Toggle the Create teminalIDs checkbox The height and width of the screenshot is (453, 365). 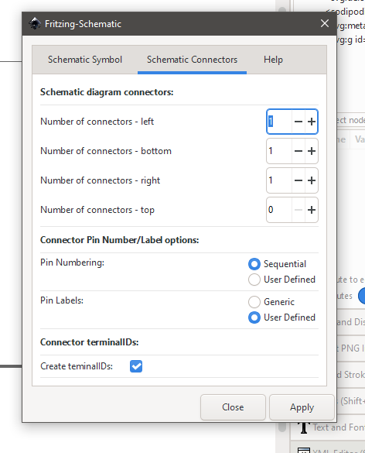coord(136,366)
